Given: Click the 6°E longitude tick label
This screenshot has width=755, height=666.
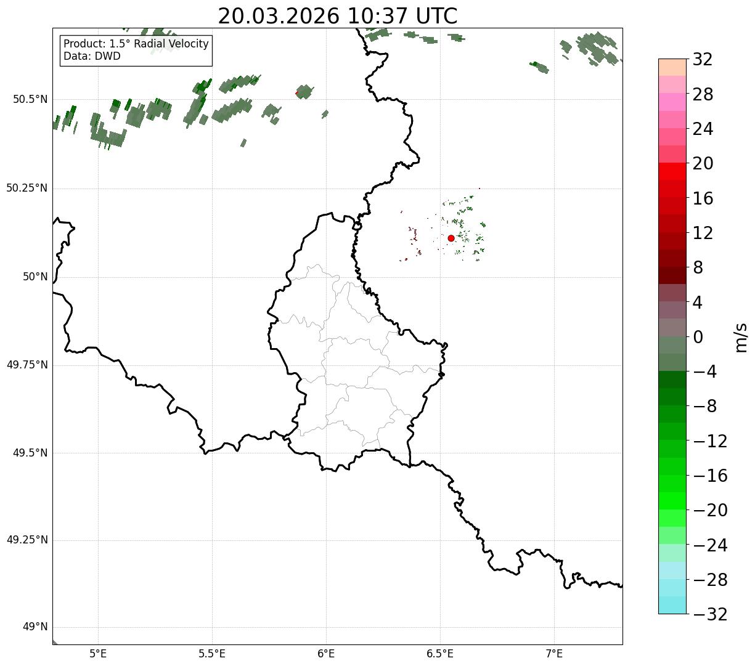Looking at the screenshot, I should (326, 654).
